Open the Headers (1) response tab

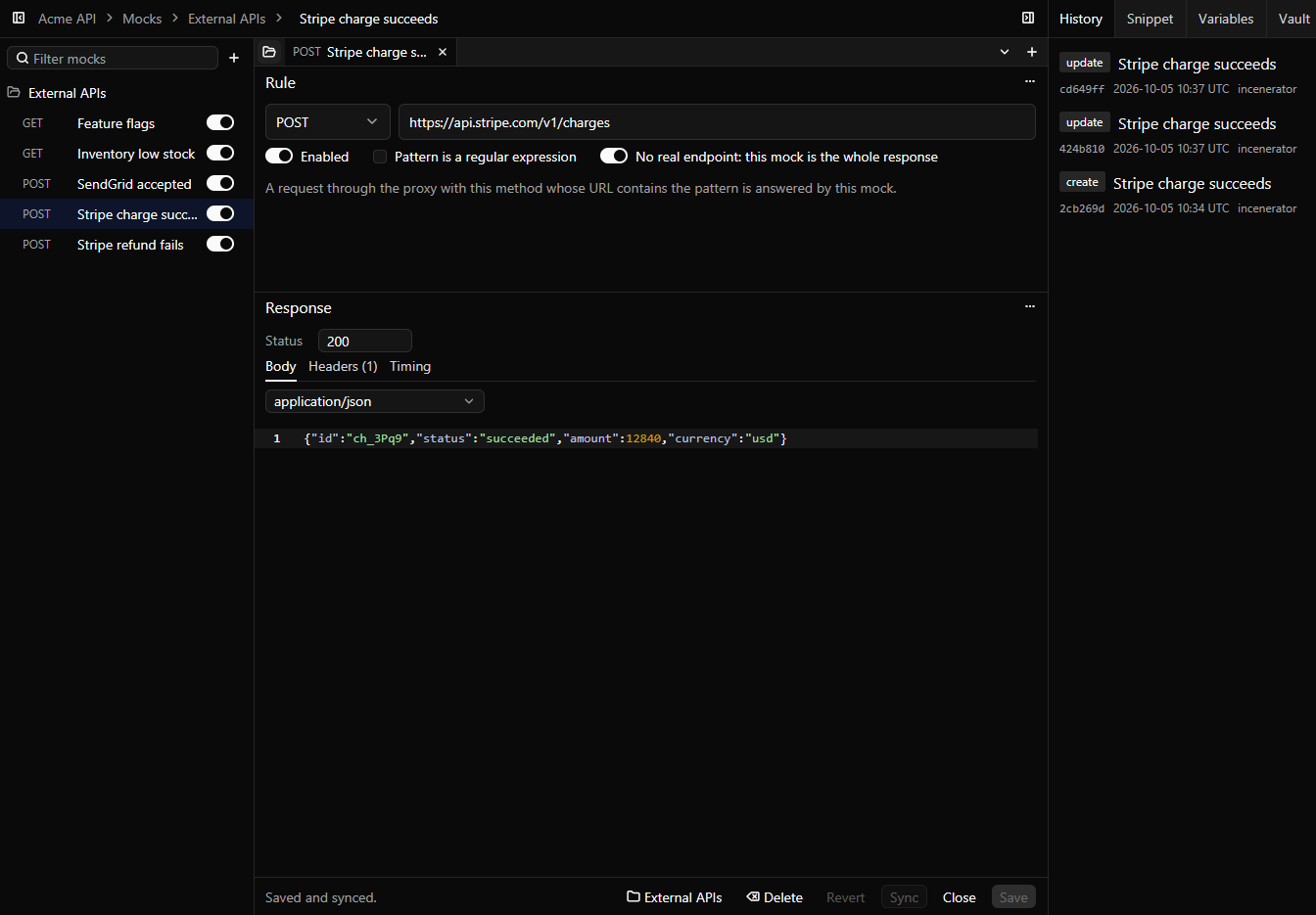coord(343,366)
